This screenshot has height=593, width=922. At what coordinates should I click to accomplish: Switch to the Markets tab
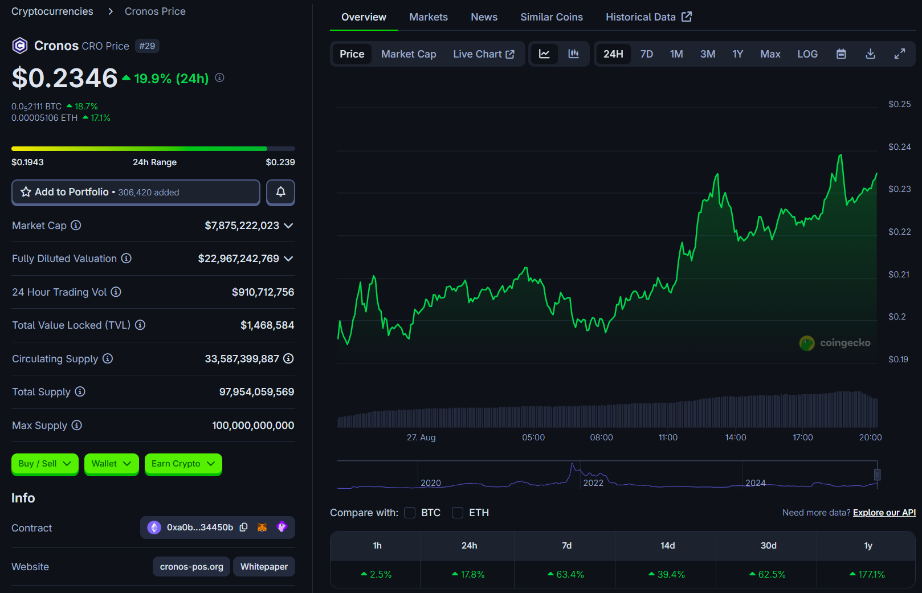coord(428,17)
